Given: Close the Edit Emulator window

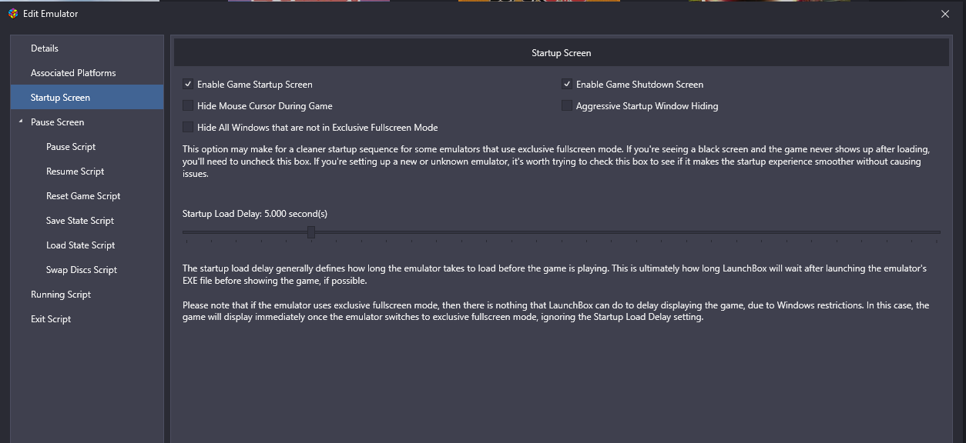Looking at the screenshot, I should point(945,14).
